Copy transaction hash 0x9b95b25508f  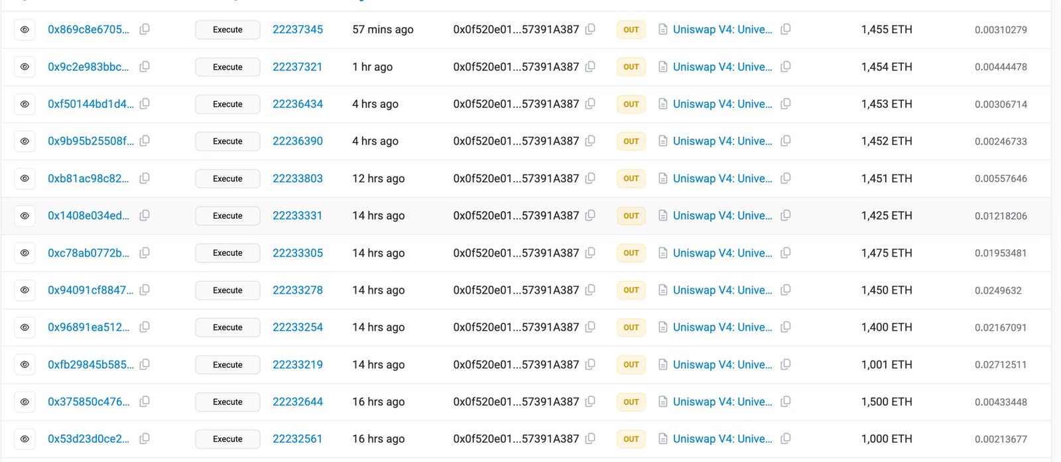[145, 141]
